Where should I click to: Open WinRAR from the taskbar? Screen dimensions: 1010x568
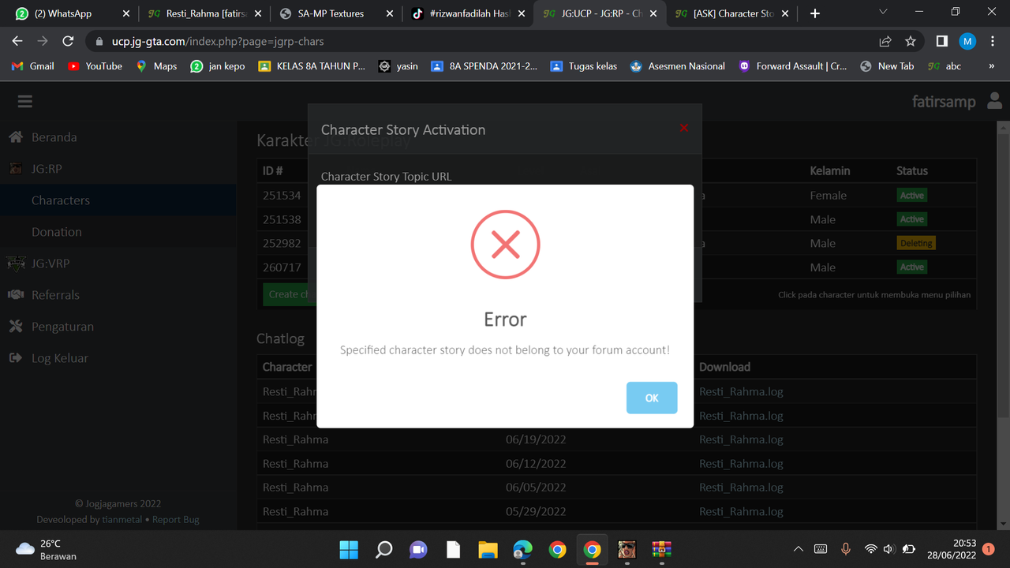[661, 549]
